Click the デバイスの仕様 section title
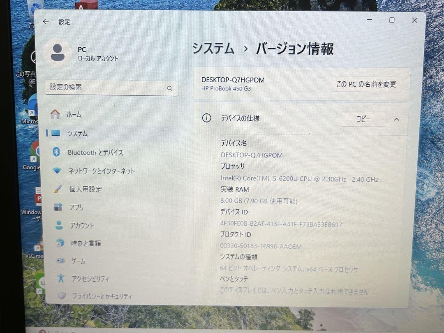The height and width of the screenshot is (333, 444). click(x=240, y=118)
